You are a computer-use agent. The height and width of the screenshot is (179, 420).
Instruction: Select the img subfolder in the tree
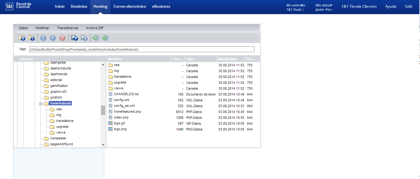click(59, 115)
